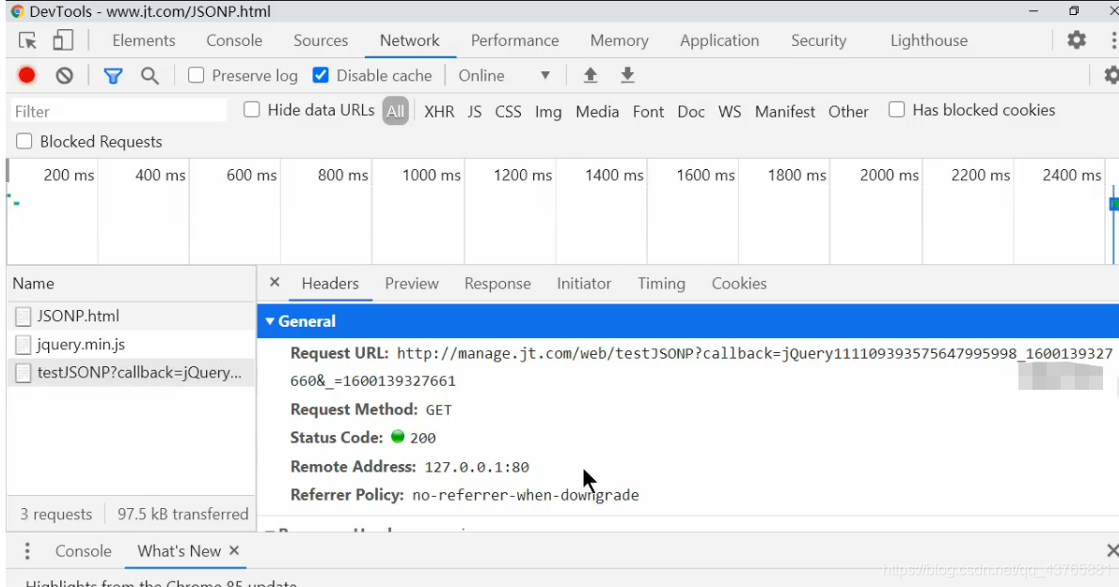
Task: Filter requests by WS
Action: tap(730, 112)
